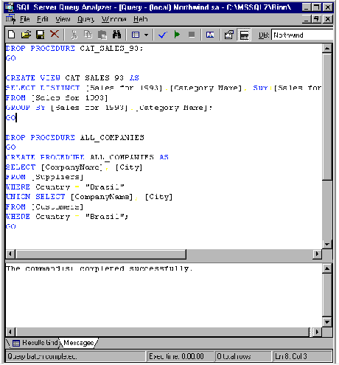Clear the query window with red X
Screen dimensions: 339x365
pyautogui.click(x=55, y=34)
